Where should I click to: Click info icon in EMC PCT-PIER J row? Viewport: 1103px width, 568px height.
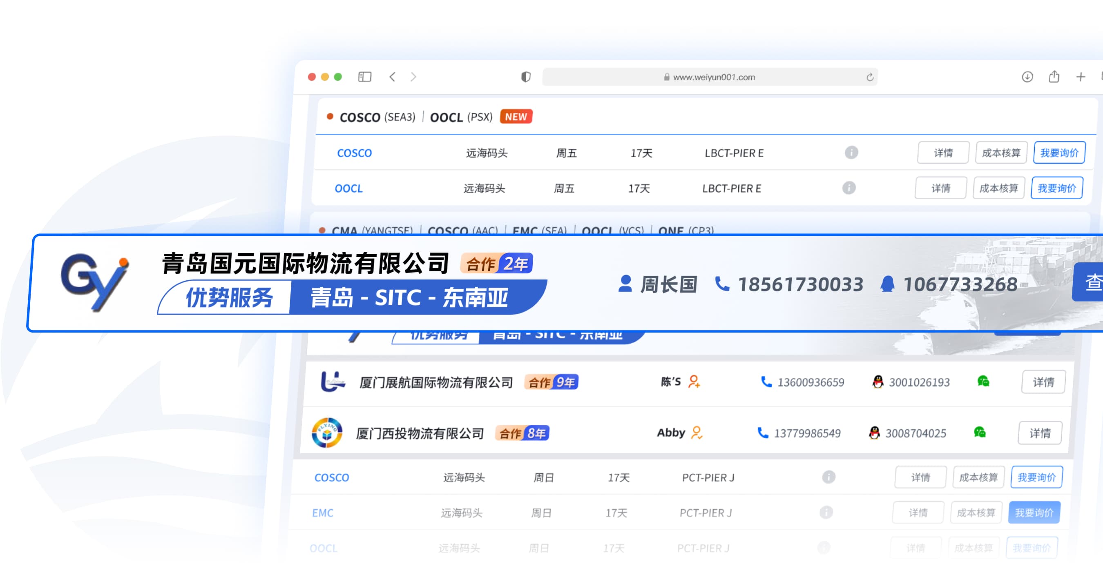826,512
